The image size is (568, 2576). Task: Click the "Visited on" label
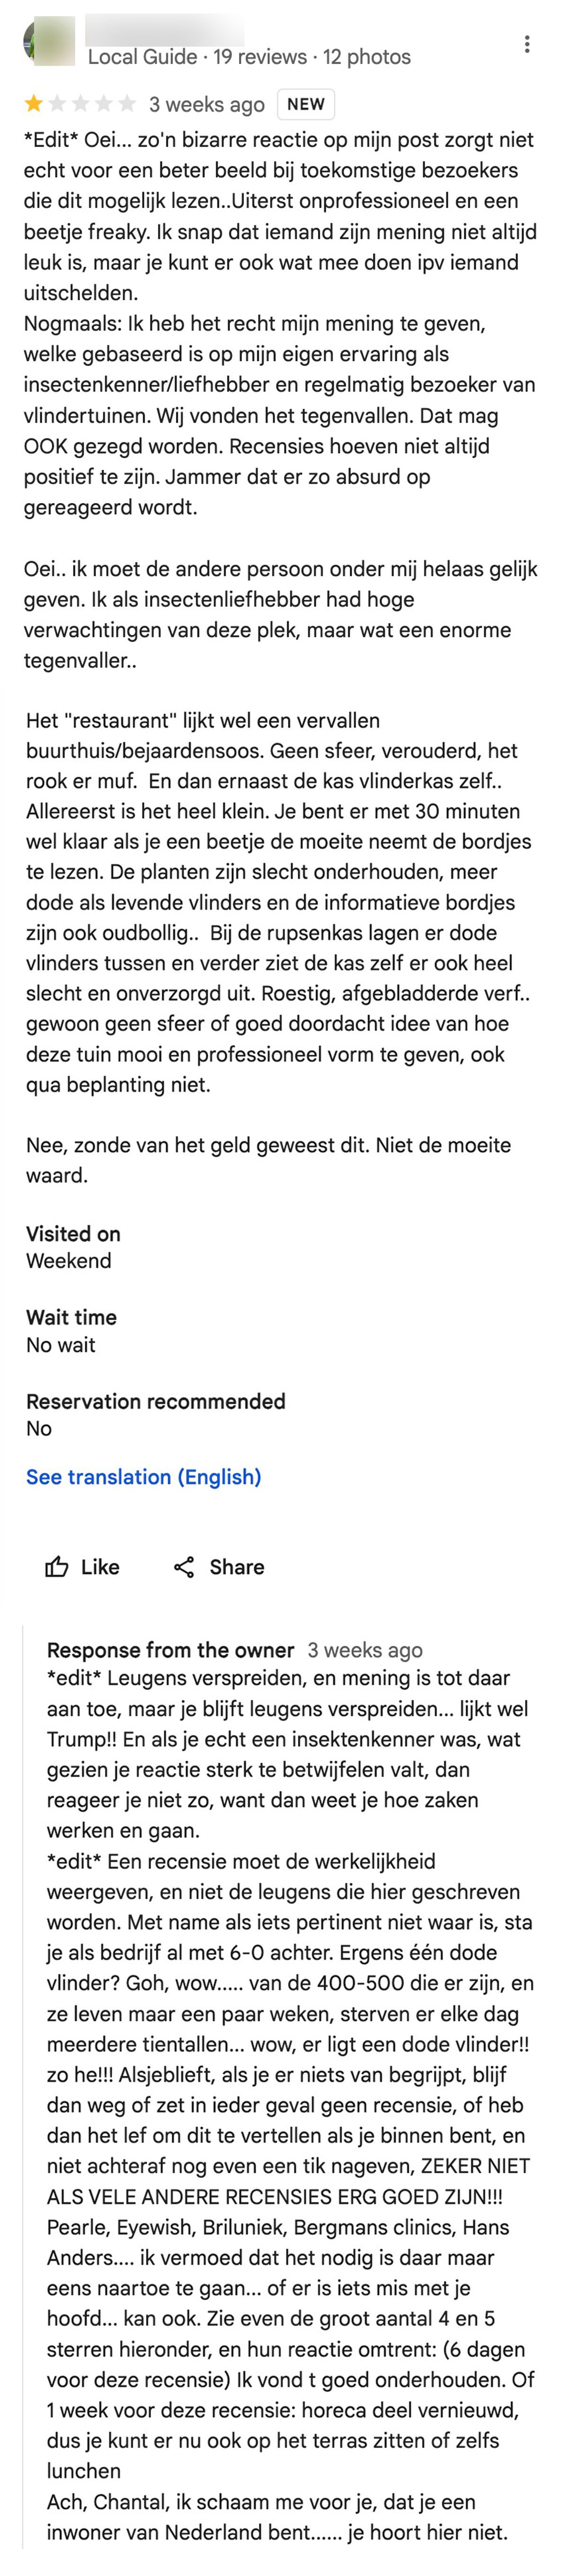coord(73,1234)
